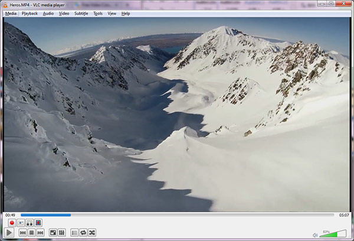354x241 pixels.
Task: Open the Subtitle menu
Action: 81,14
